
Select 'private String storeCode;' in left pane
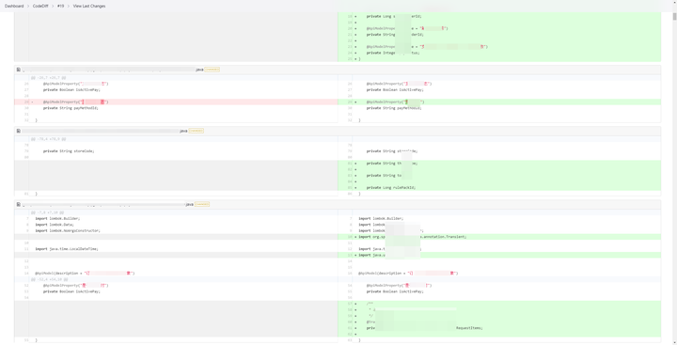point(69,151)
